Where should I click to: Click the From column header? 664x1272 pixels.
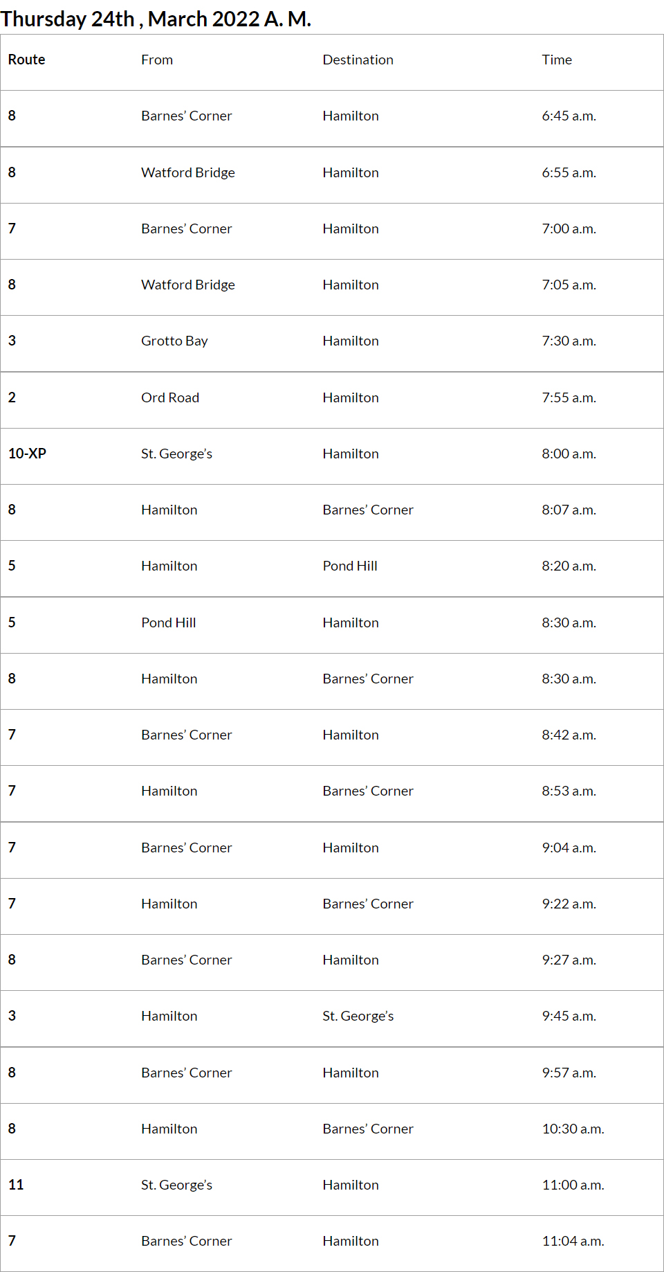point(157,60)
